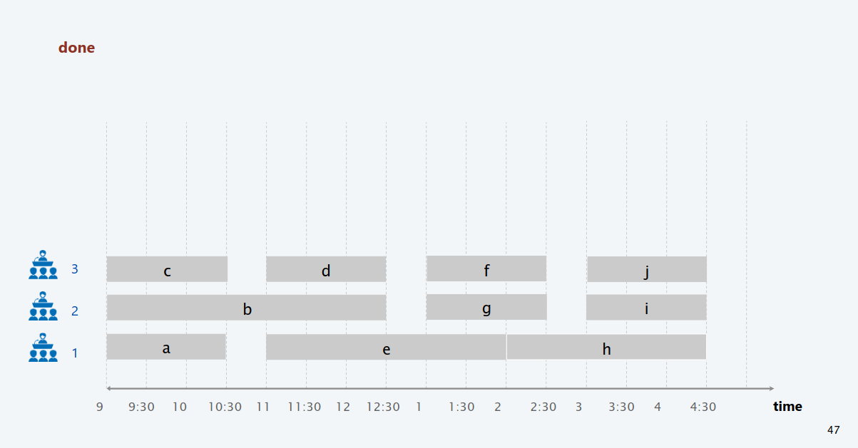Click the 10:30 time label
The width and height of the screenshot is (858, 448).
tap(225, 407)
